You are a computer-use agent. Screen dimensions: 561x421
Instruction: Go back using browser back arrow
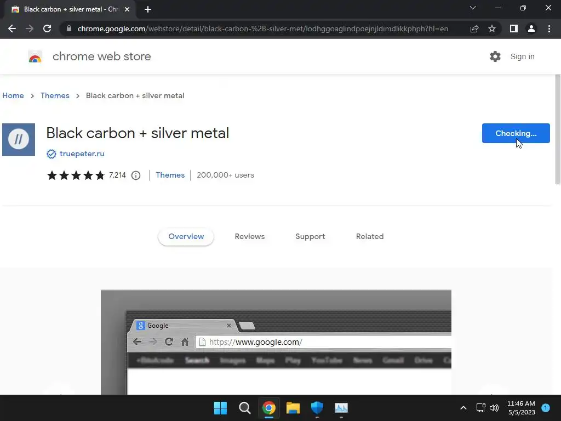(12, 29)
